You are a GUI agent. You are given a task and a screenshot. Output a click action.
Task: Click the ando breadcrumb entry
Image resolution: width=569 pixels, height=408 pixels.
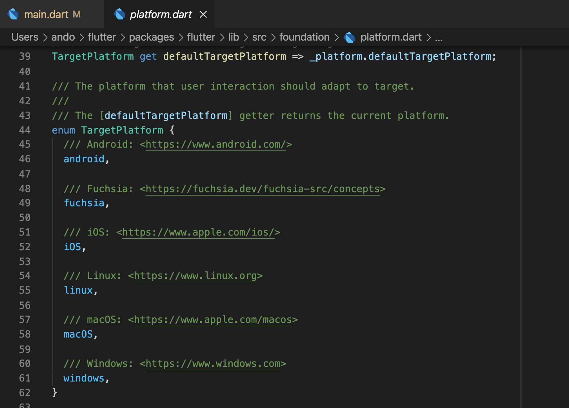click(63, 37)
